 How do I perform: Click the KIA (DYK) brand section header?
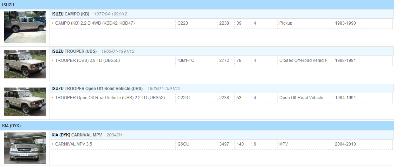tap(197, 126)
